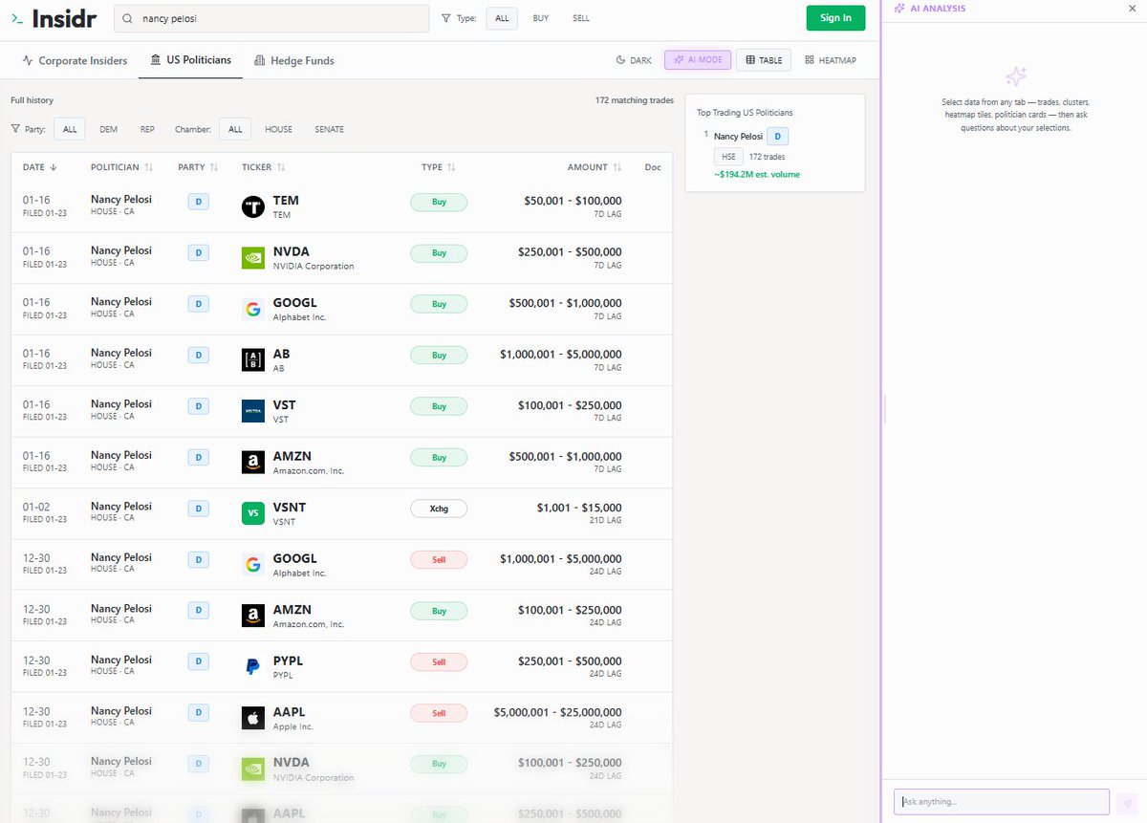Switch to HEATMAP view

[x=831, y=60]
